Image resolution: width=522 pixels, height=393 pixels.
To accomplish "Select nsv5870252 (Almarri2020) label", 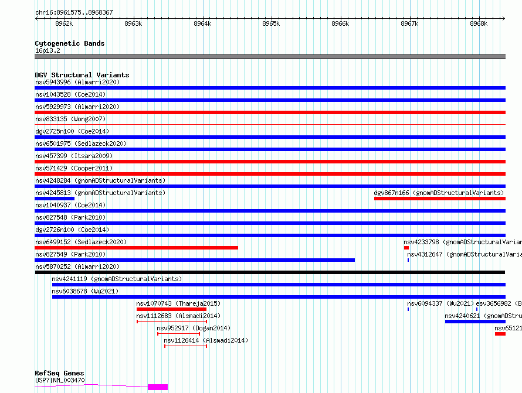I will (x=77, y=266).
